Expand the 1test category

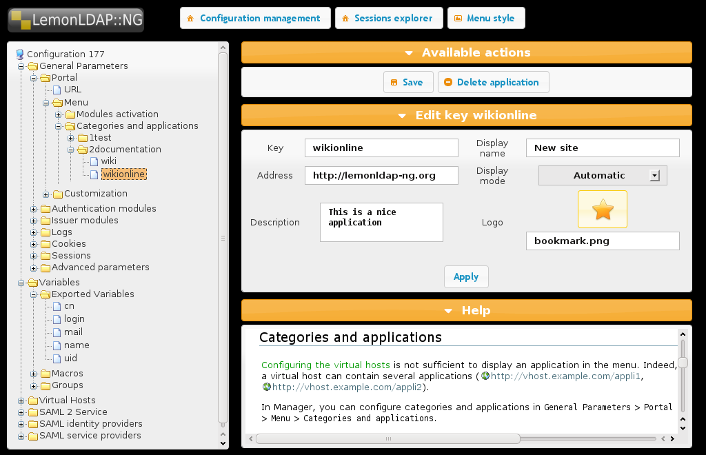71,138
